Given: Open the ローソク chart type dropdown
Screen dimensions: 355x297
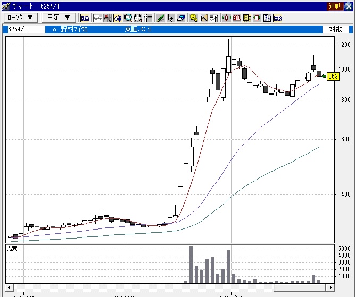Looking at the screenshot, I should pos(20,18).
